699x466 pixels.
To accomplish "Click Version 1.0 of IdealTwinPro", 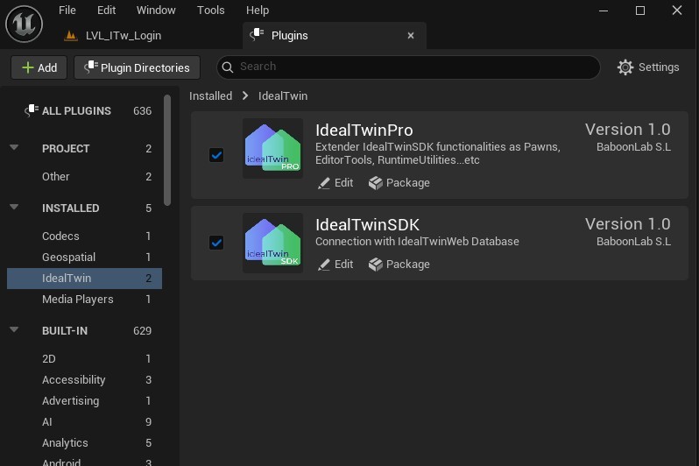I will click(628, 130).
